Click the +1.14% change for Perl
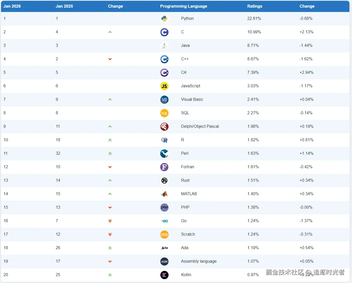 point(306,153)
